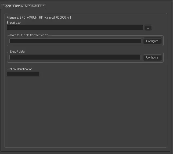Viewport: 173px width, 154px height.
Task: Click the ftp file transfer data field
Action: coord(75,41)
